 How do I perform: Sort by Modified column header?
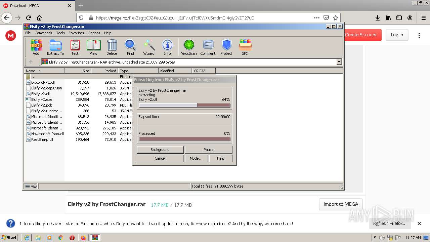tap(175, 71)
